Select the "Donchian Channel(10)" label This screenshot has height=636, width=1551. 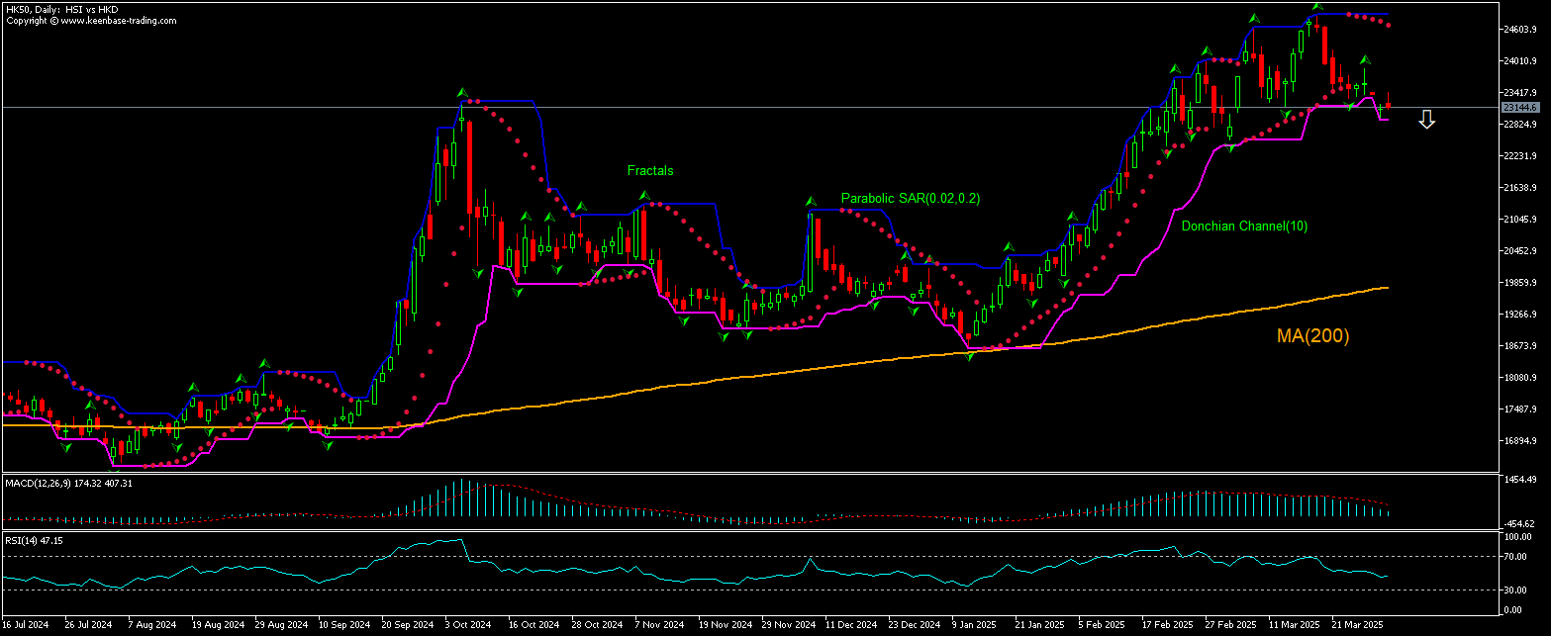point(1245,226)
